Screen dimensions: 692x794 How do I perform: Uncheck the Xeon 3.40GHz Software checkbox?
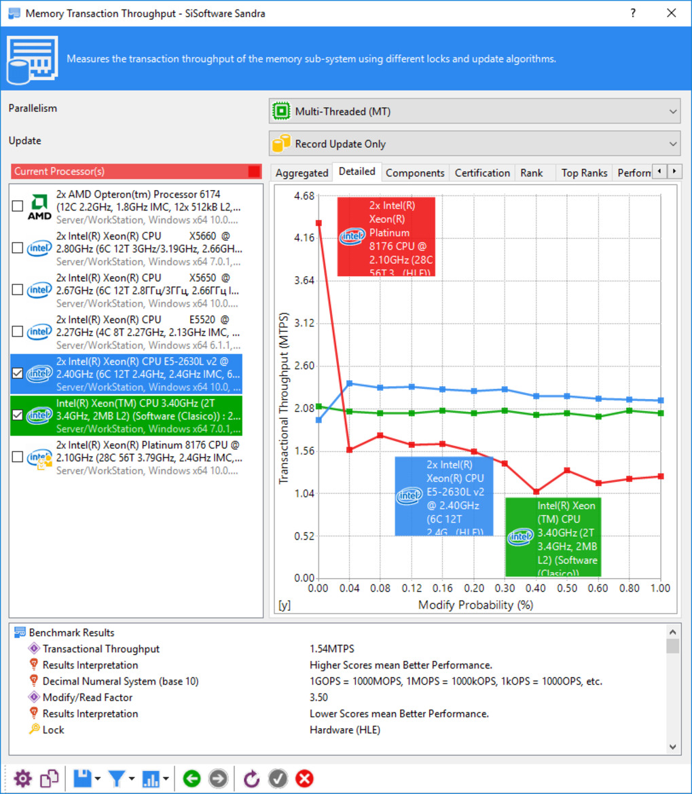coord(18,415)
